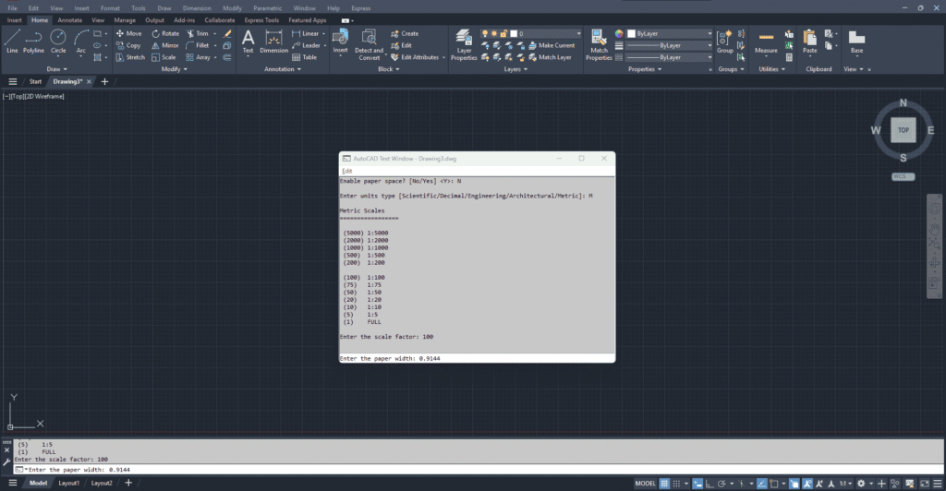Expand the Modify panel

click(175, 69)
